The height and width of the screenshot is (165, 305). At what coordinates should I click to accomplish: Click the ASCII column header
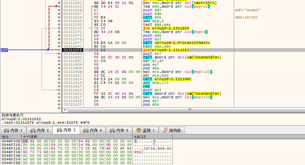tap(140, 137)
